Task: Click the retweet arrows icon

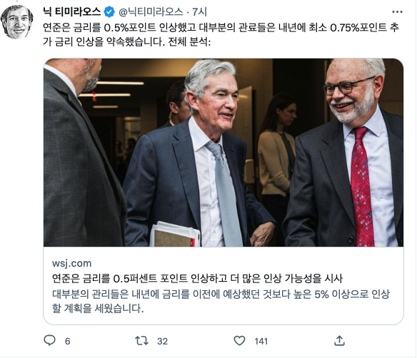Action: (x=142, y=340)
